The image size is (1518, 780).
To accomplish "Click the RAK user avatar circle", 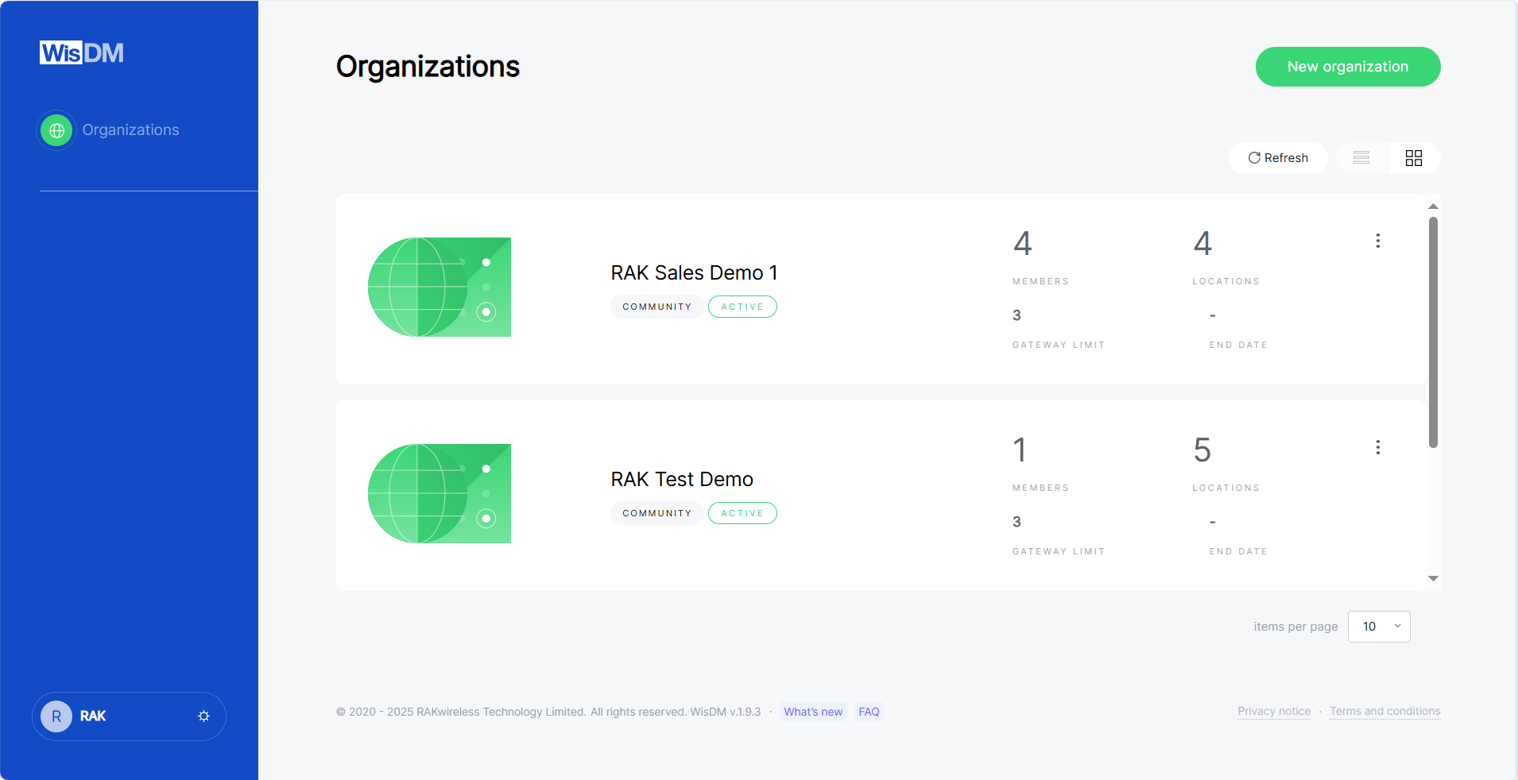I will coord(56,716).
